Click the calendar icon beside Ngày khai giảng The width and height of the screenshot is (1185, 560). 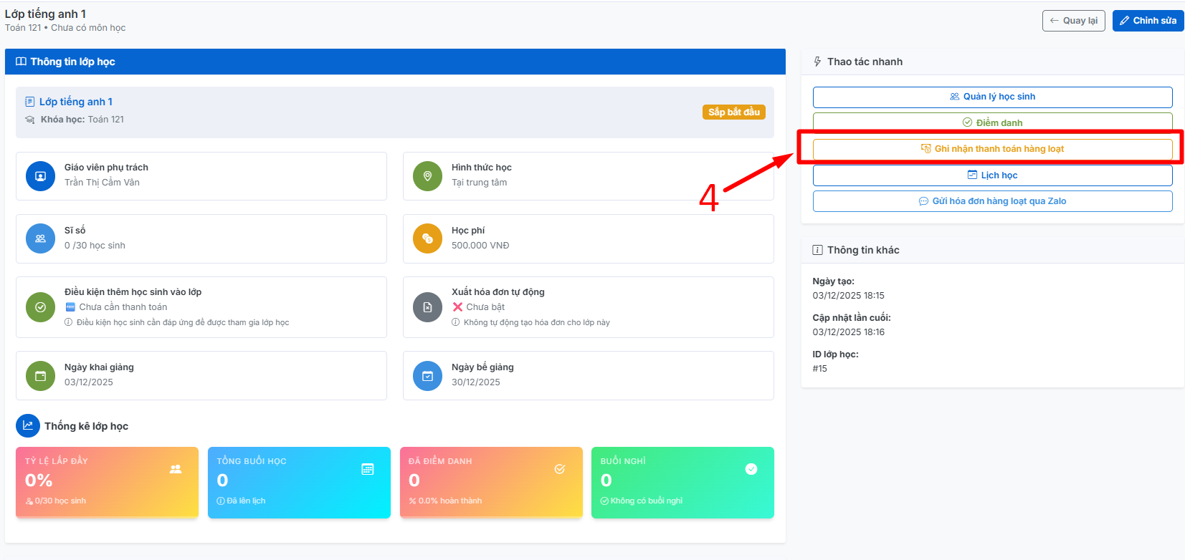tap(40, 376)
